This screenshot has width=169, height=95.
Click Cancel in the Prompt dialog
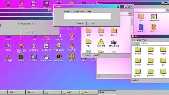click(x=80, y=23)
